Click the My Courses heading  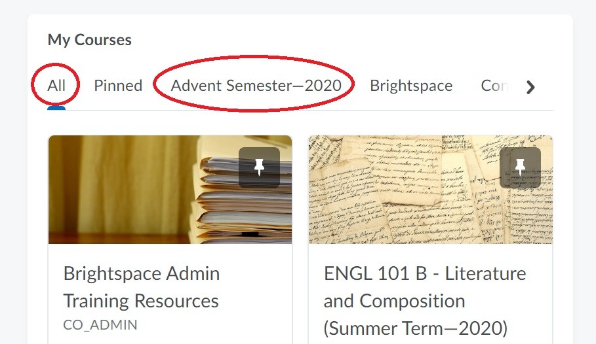90,40
